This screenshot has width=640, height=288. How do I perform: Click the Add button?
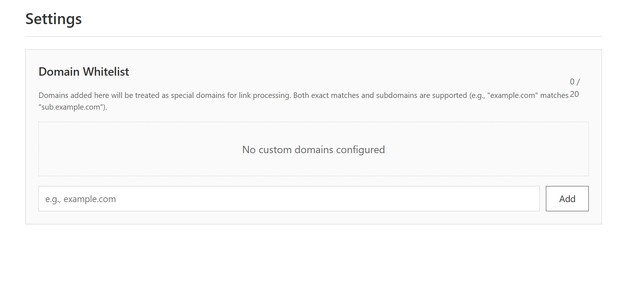tap(567, 198)
